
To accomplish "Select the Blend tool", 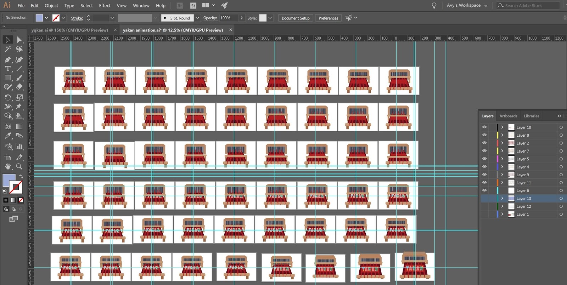I will click(x=19, y=136).
